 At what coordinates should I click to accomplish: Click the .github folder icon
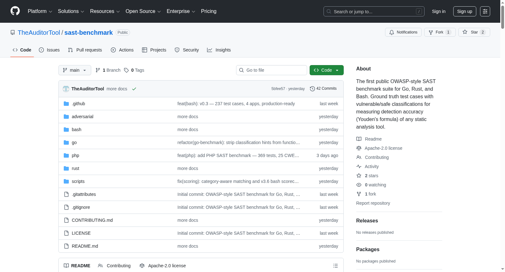[66, 104]
